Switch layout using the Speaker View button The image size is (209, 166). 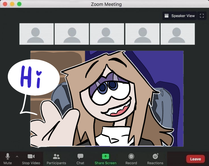[179, 16]
